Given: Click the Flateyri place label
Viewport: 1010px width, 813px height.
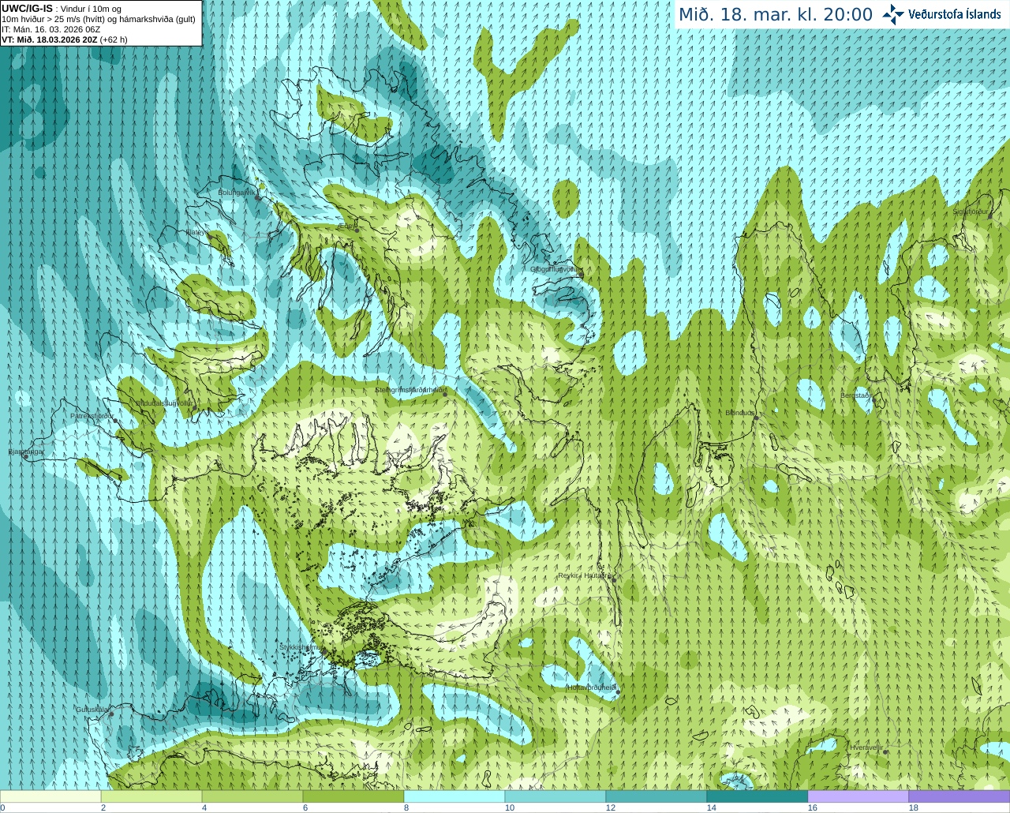Looking at the screenshot, I should click(197, 232).
